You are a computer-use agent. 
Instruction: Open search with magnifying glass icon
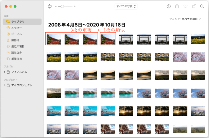coord(202,6)
